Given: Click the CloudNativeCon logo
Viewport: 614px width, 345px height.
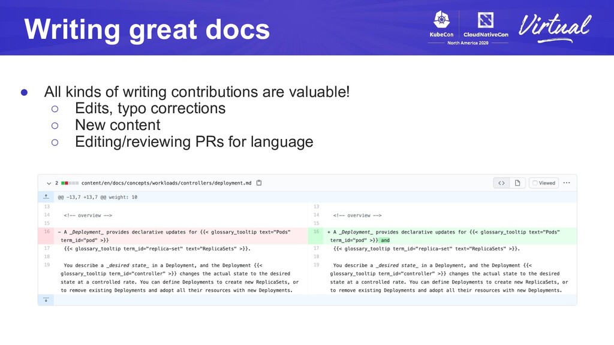Looking at the screenshot, I should coord(486,24).
